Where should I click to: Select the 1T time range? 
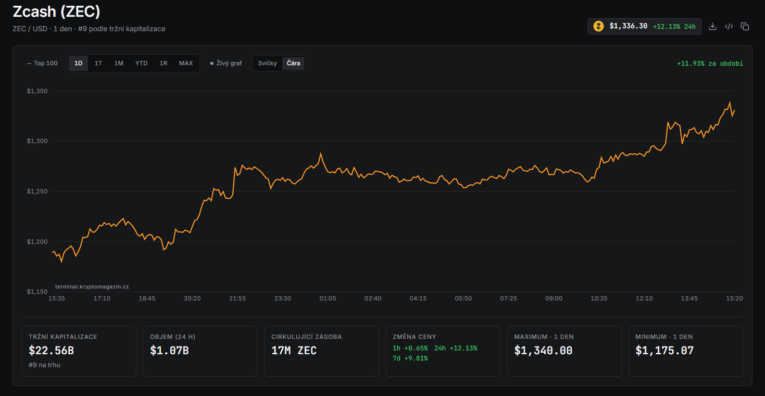tap(98, 63)
